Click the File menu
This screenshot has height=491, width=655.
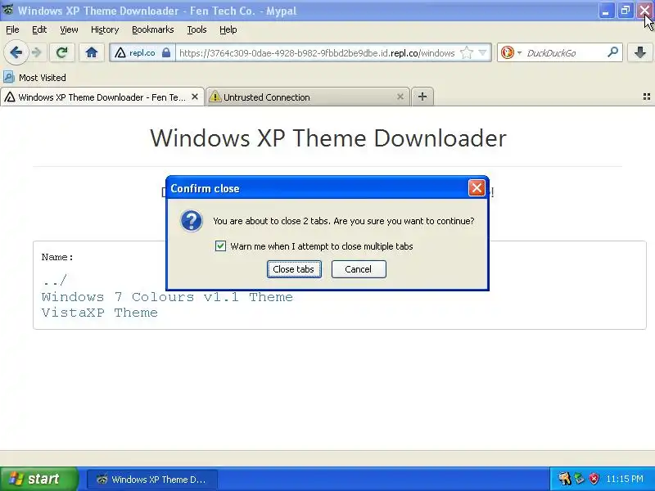point(12,29)
